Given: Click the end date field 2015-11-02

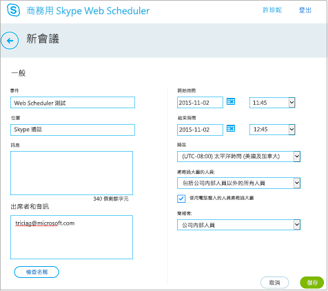Looking at the screenshot, I should 200,130.
